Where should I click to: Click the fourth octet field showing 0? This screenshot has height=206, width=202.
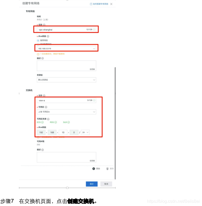click(x=74, y=132)
